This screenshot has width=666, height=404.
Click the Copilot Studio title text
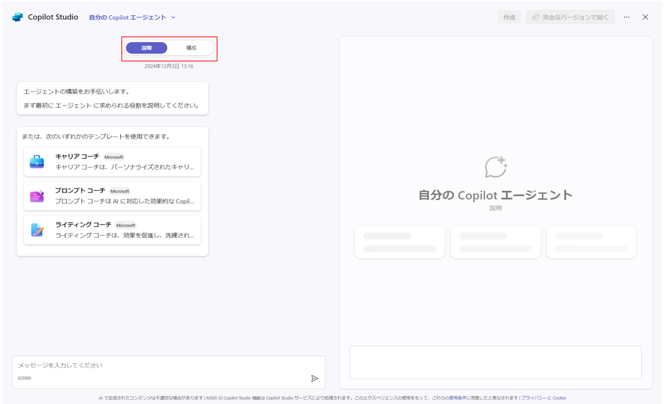click(53, 17)
